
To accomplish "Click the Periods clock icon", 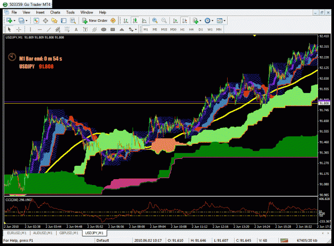I will 207,20.
